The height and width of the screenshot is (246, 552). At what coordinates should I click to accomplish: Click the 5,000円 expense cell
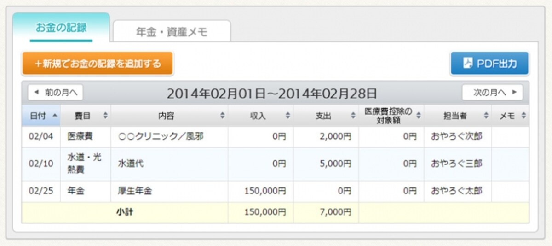[326, 164]
